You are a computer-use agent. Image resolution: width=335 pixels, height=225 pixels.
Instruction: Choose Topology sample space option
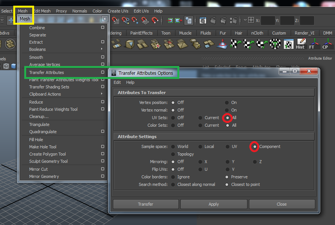[173, 154]
